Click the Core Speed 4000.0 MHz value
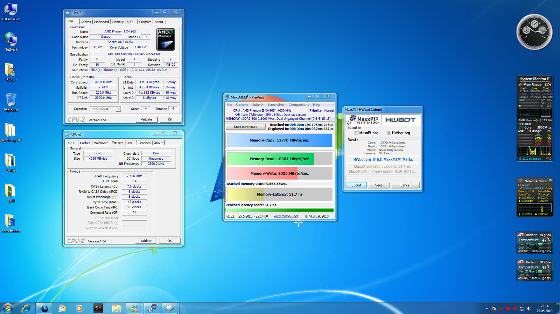 [x=103, y=82]
